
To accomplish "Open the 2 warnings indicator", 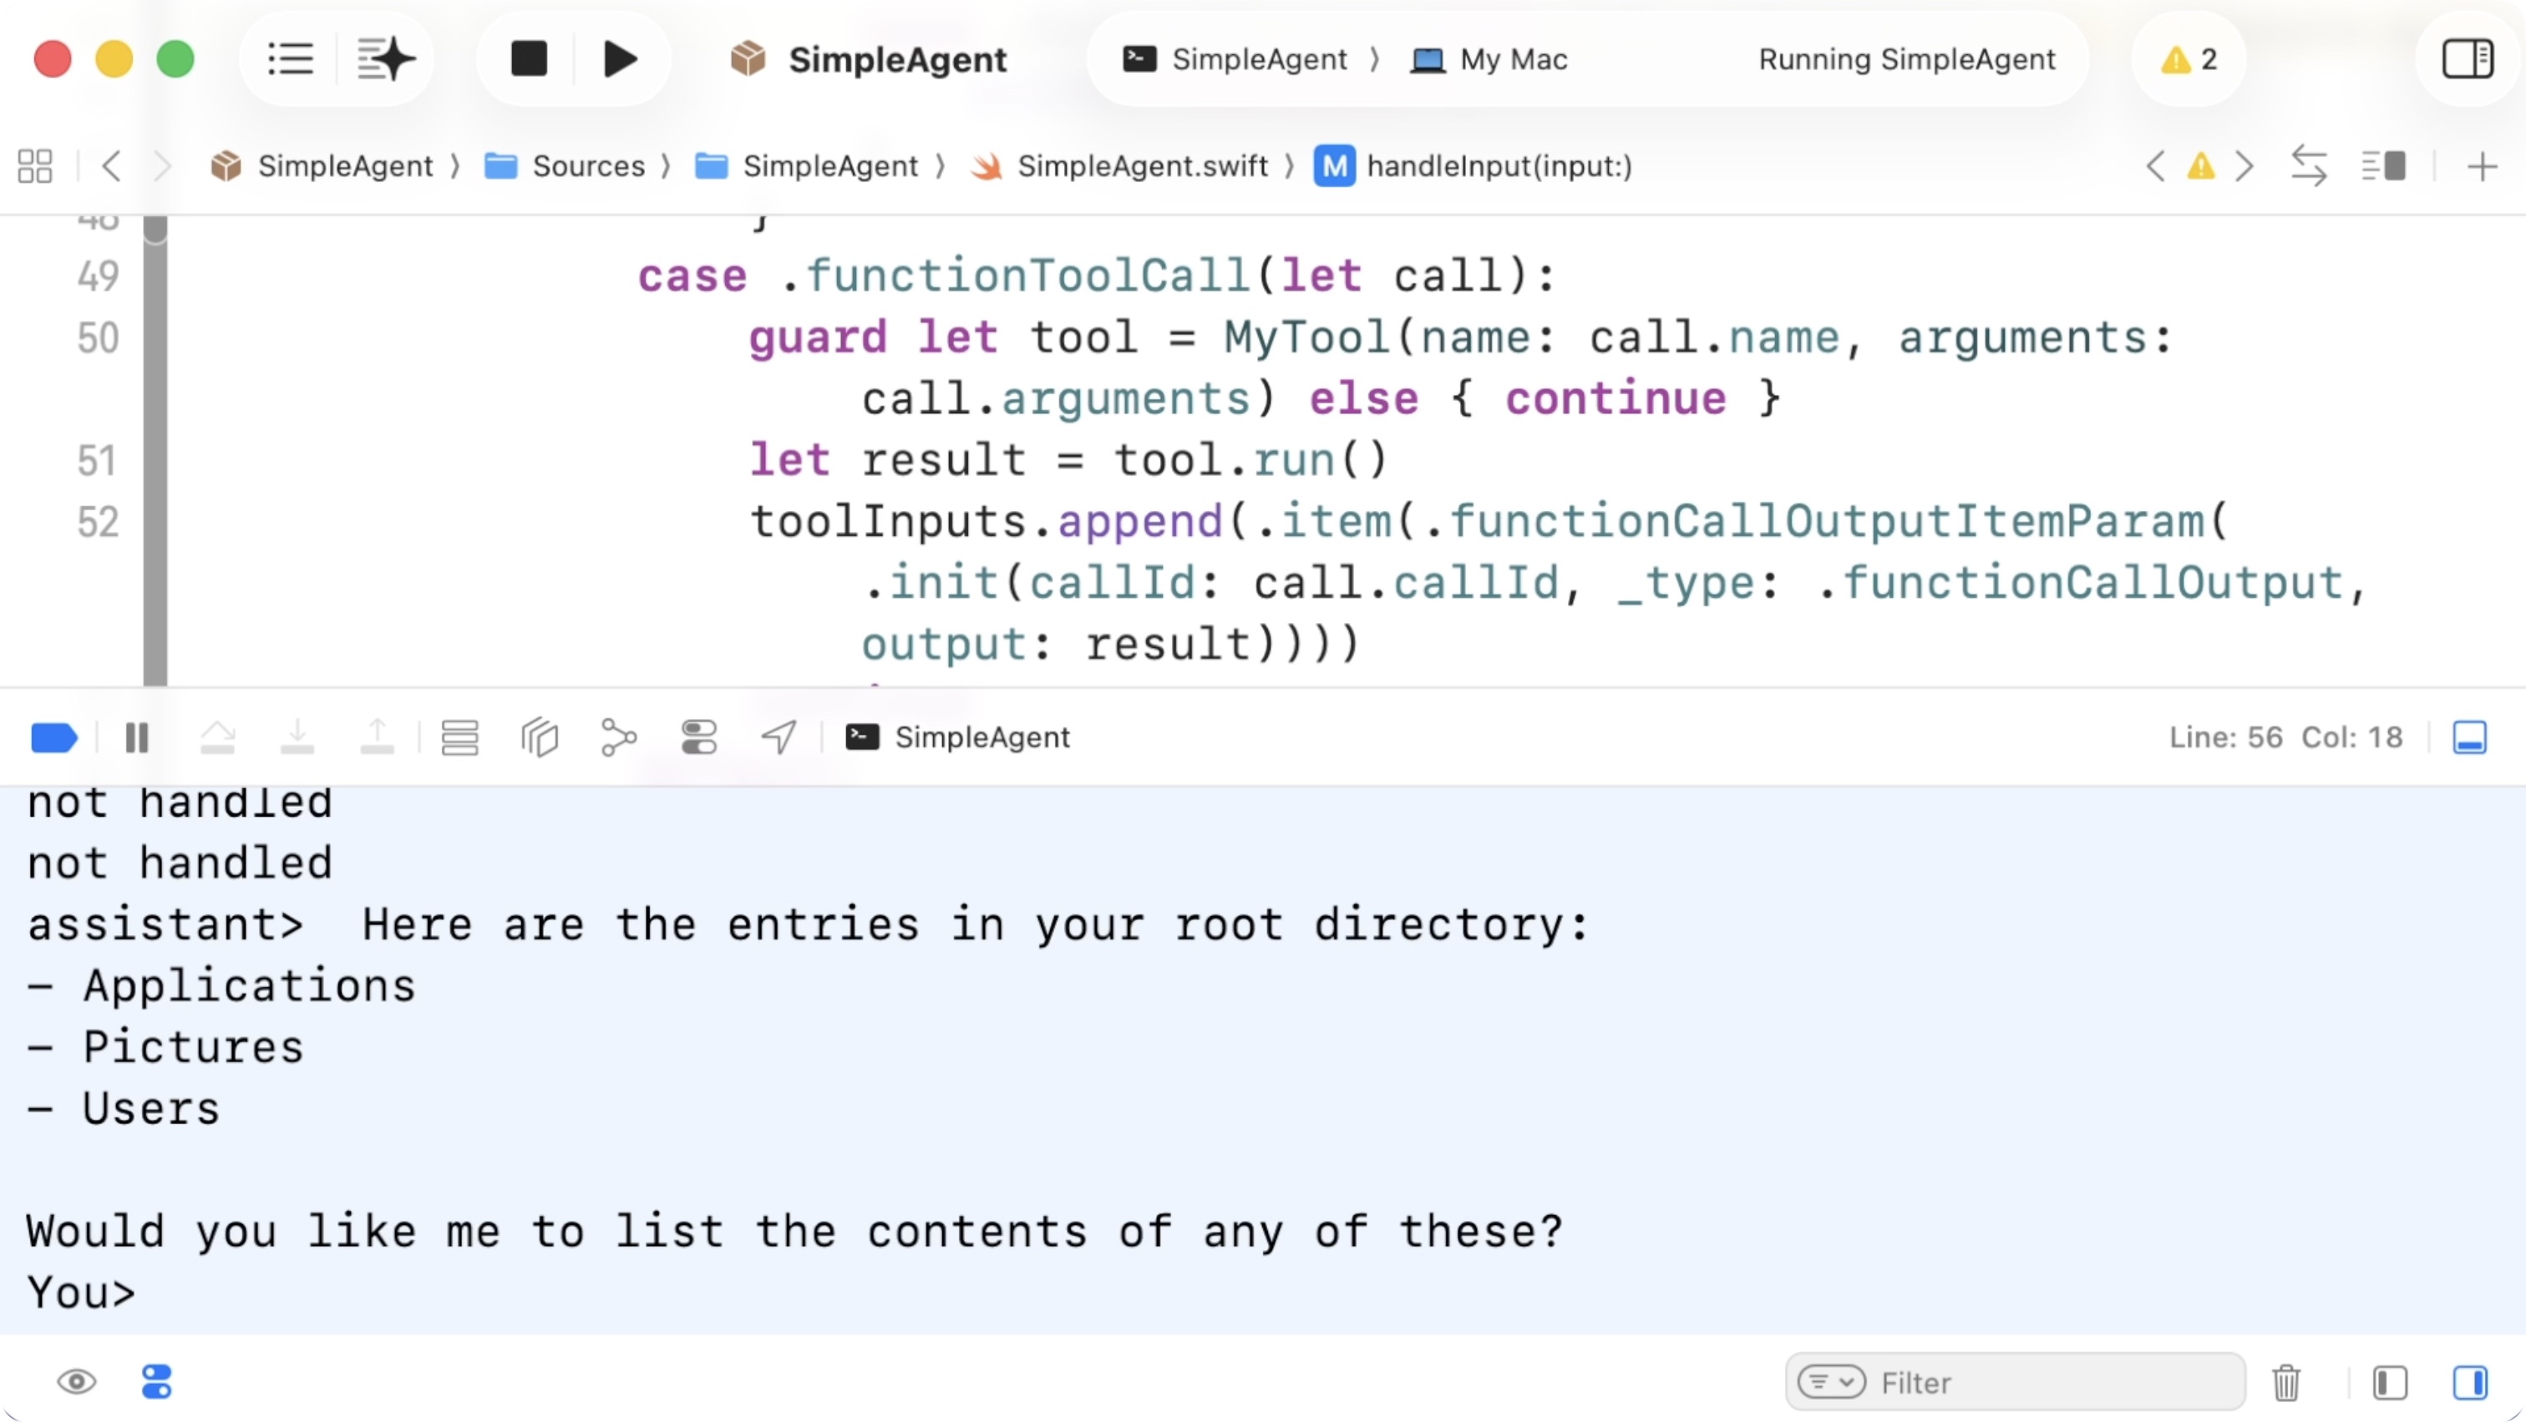I will (2189, 58).
